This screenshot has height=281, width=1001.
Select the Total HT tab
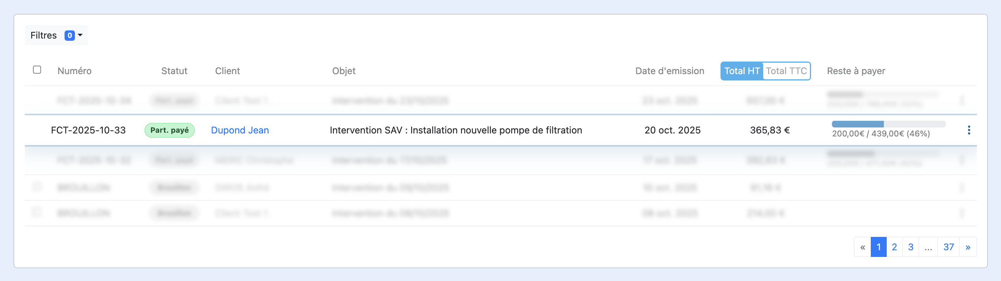pos(741,71)
